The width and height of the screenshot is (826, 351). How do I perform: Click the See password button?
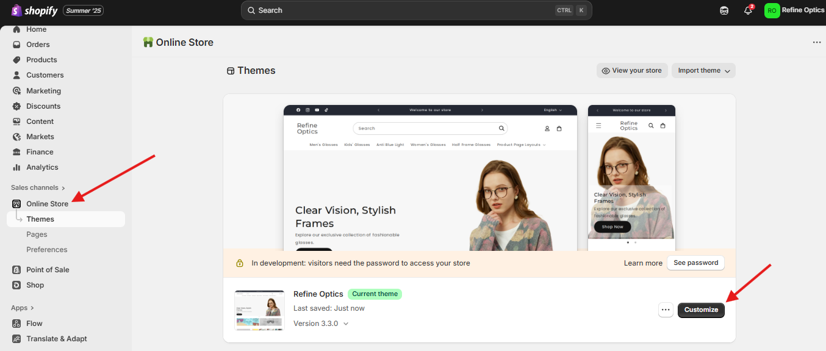click(x=695, y=263)
